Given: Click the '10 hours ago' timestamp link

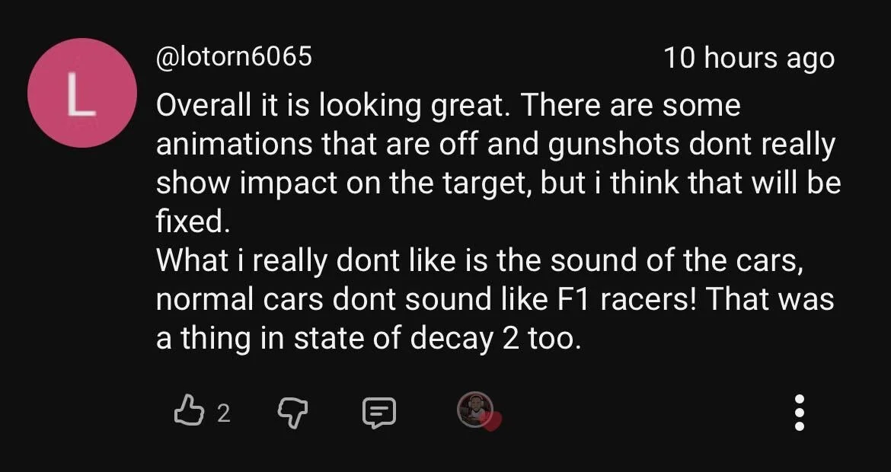Looking at the screenshot, I should 749,59.
